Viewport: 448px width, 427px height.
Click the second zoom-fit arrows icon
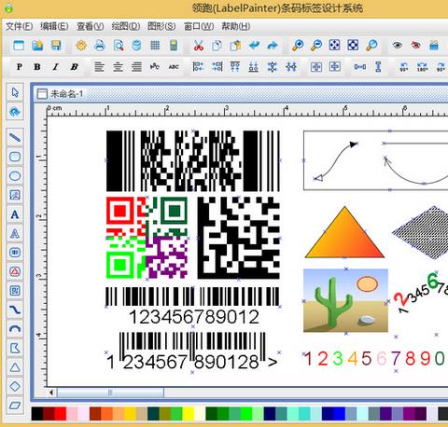coord(353,45)
